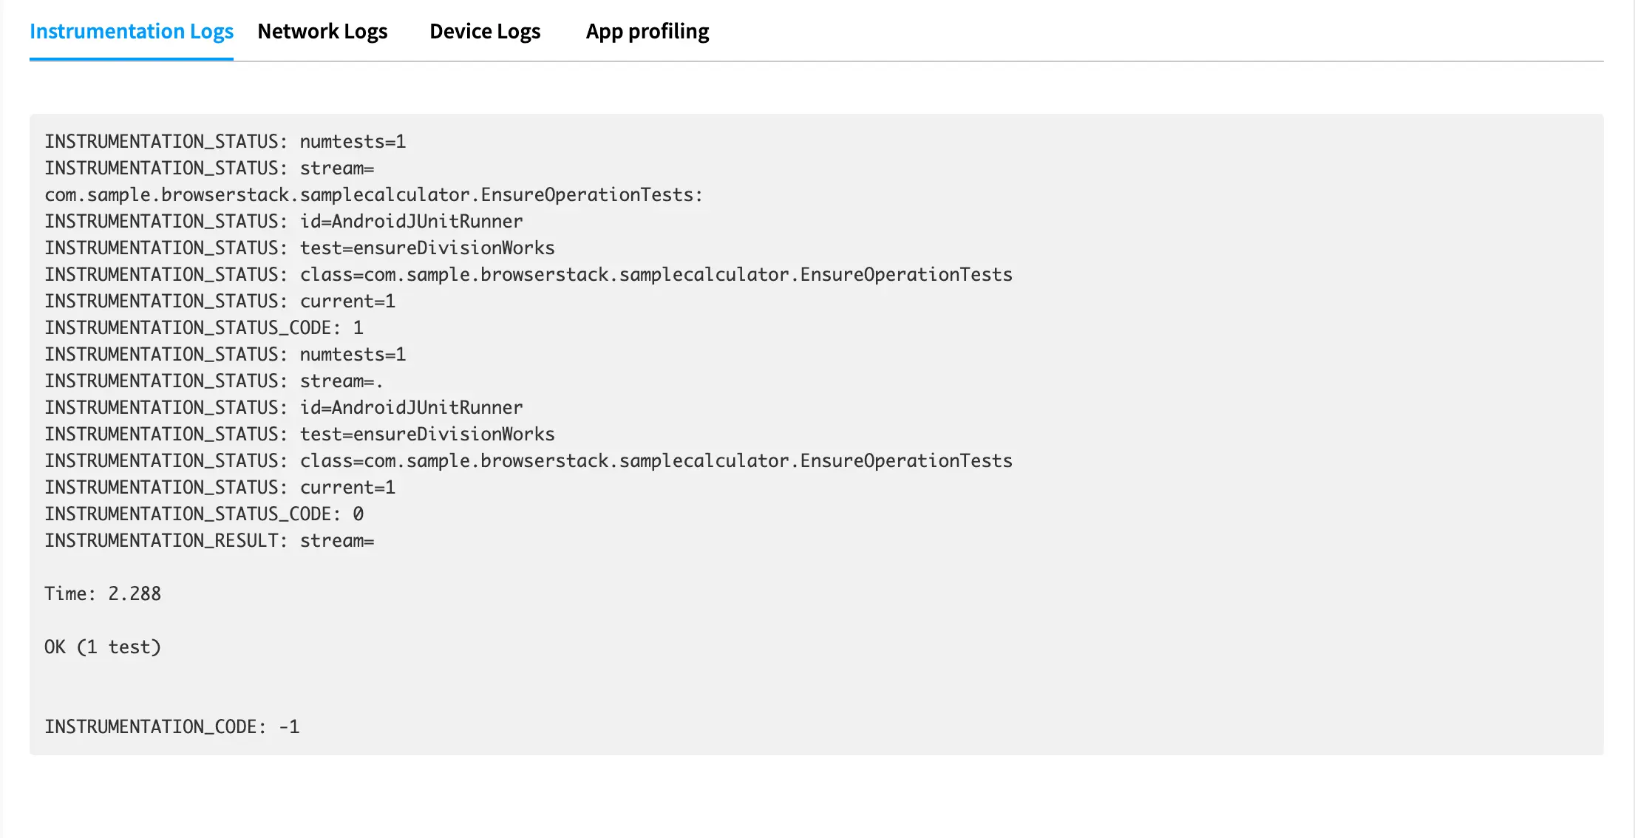Click the second id=AndroidJUnitRunner log line

283,408
